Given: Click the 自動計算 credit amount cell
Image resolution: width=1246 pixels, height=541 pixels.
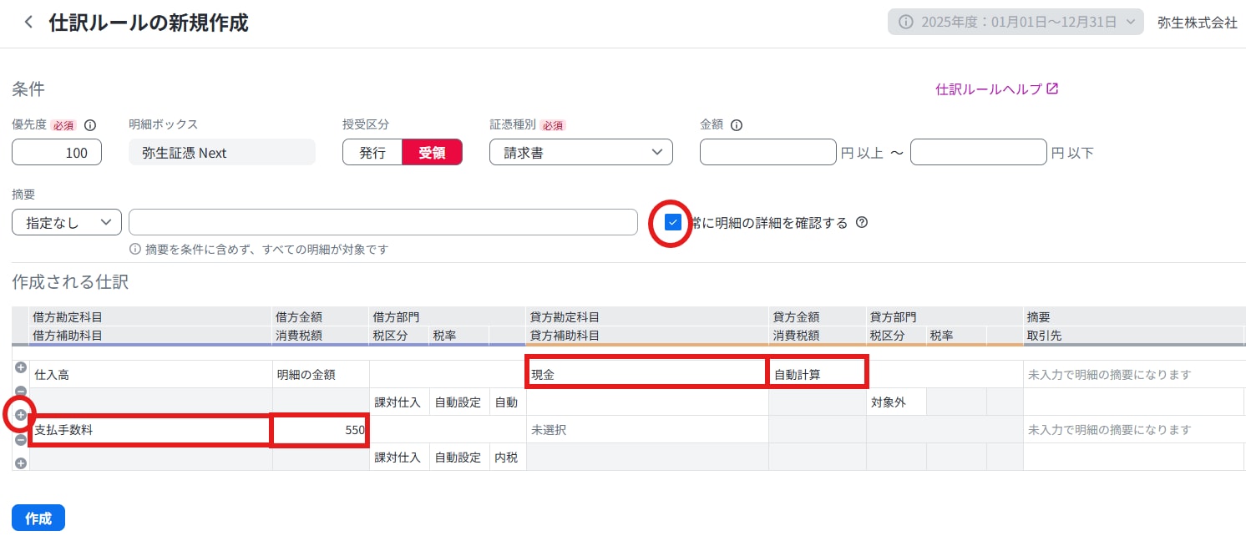Looking at the screenshot, I should coord(818,375).
